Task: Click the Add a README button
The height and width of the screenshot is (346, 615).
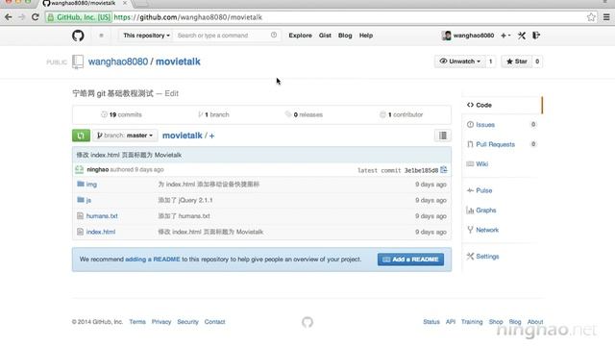Action: click(x=410, y=259)
